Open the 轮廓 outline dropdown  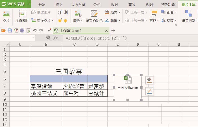(120, 20)
